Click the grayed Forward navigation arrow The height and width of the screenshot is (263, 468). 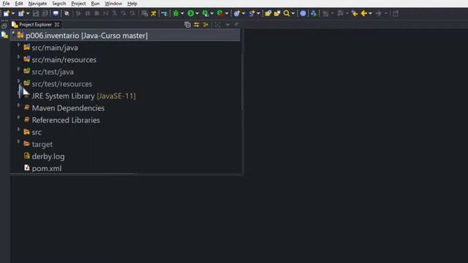click(x=379, y=13)
